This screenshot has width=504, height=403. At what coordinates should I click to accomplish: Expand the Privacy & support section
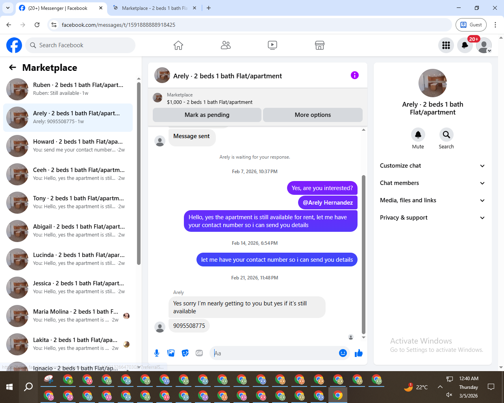[432, 218]
